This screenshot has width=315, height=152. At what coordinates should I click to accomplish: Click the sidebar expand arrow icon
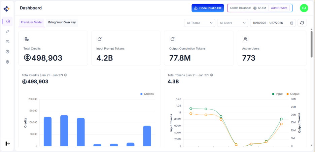pyautogui.click(x=8, y=144)
